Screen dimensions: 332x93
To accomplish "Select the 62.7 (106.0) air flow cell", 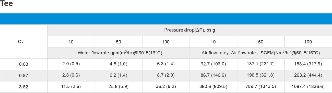I will point(213,64).
